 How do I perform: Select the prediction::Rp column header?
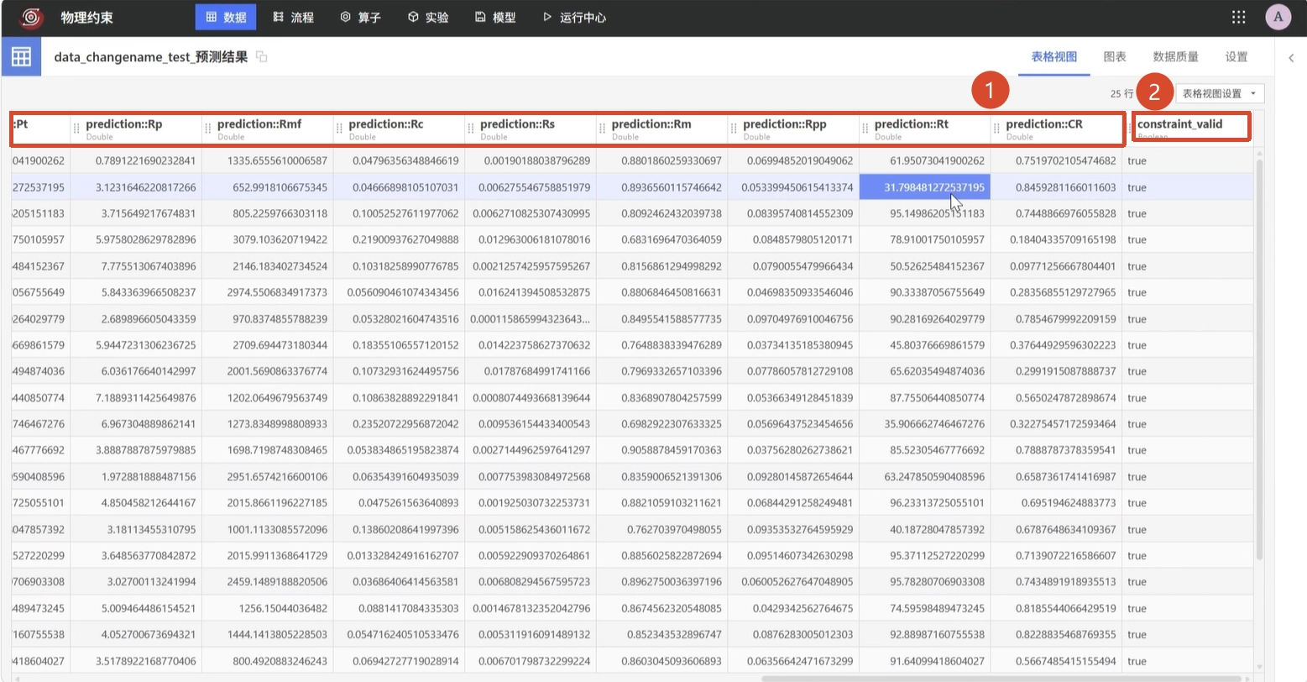pos(136,129)
